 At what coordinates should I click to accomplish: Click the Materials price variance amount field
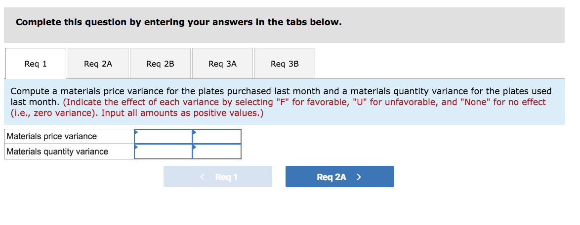click(164, 137)
